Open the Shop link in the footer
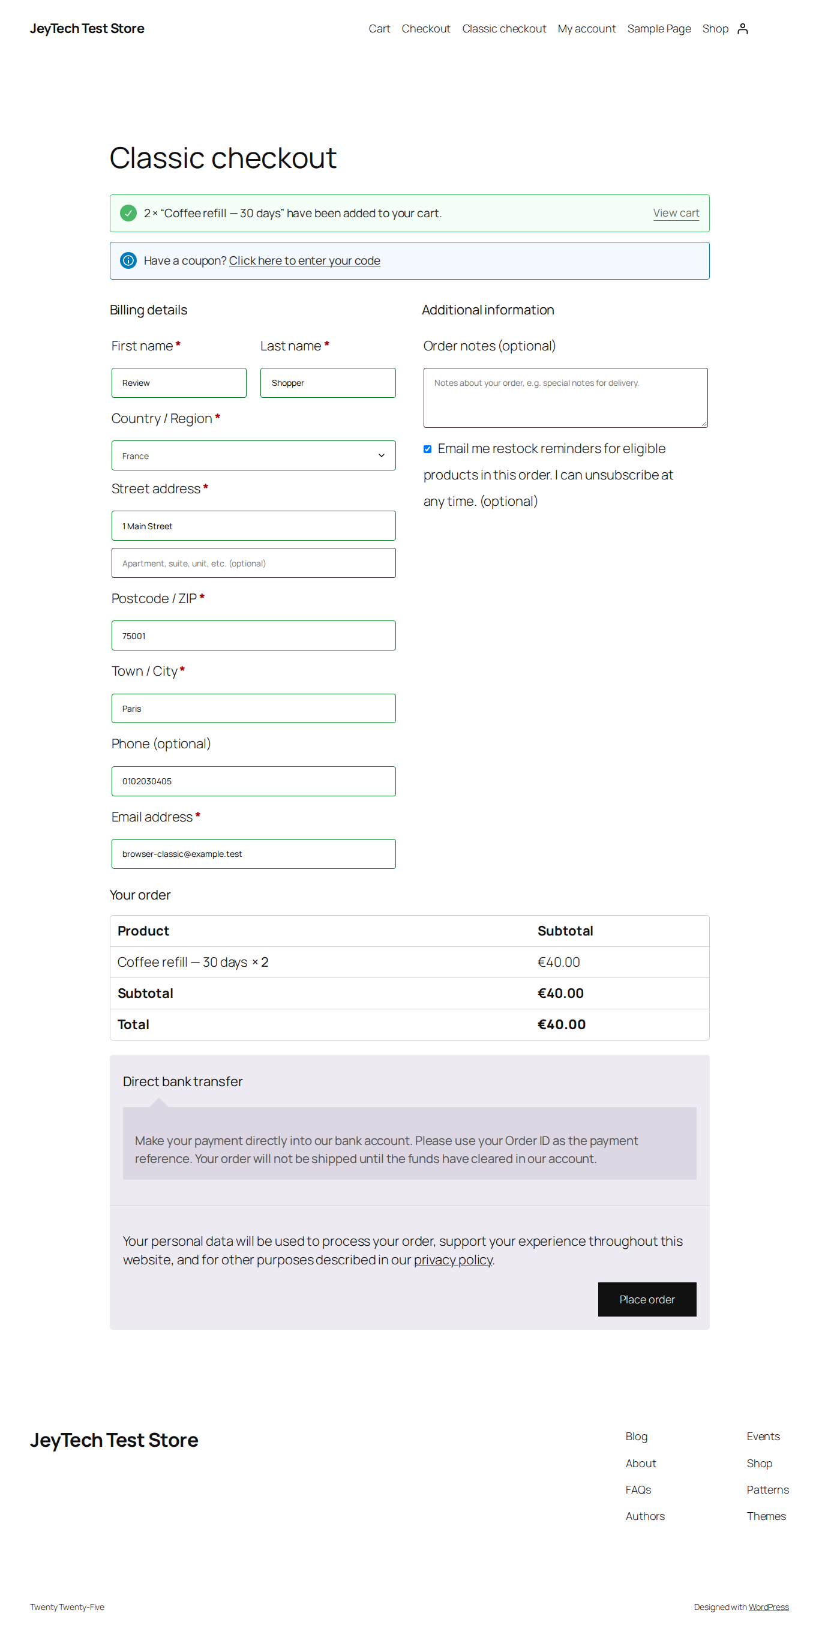 759,1463
